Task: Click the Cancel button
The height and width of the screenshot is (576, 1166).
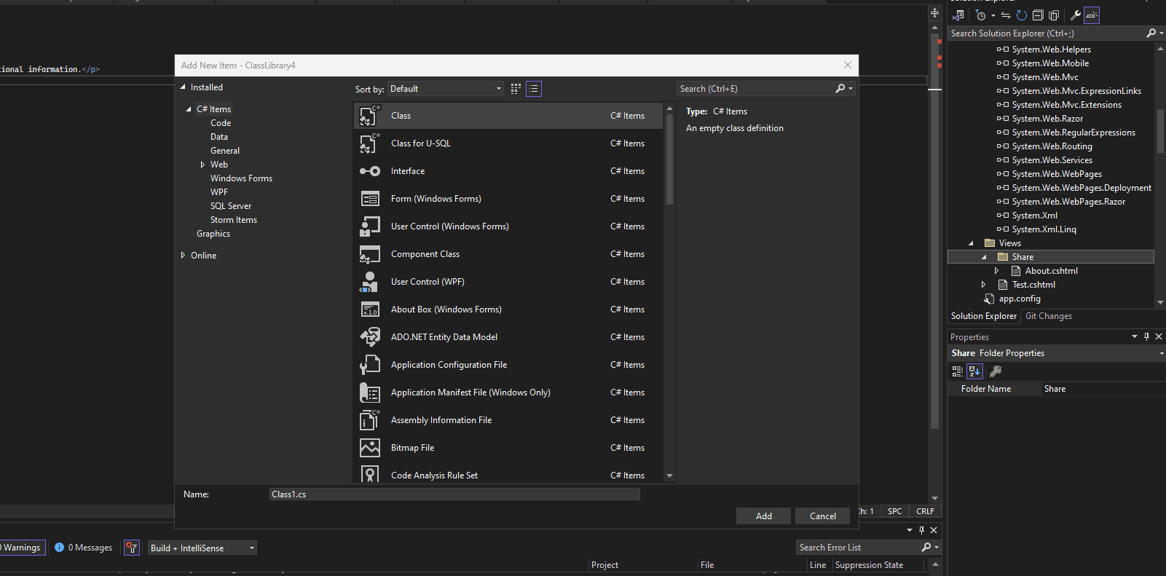Action: pyautogui.click(x=822, y=516)
